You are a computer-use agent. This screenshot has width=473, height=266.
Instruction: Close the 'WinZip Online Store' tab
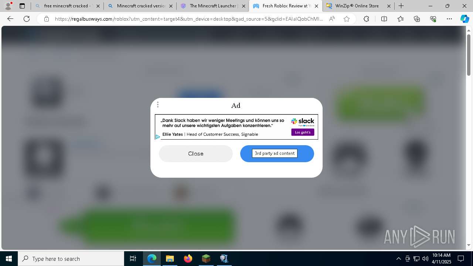389,6
